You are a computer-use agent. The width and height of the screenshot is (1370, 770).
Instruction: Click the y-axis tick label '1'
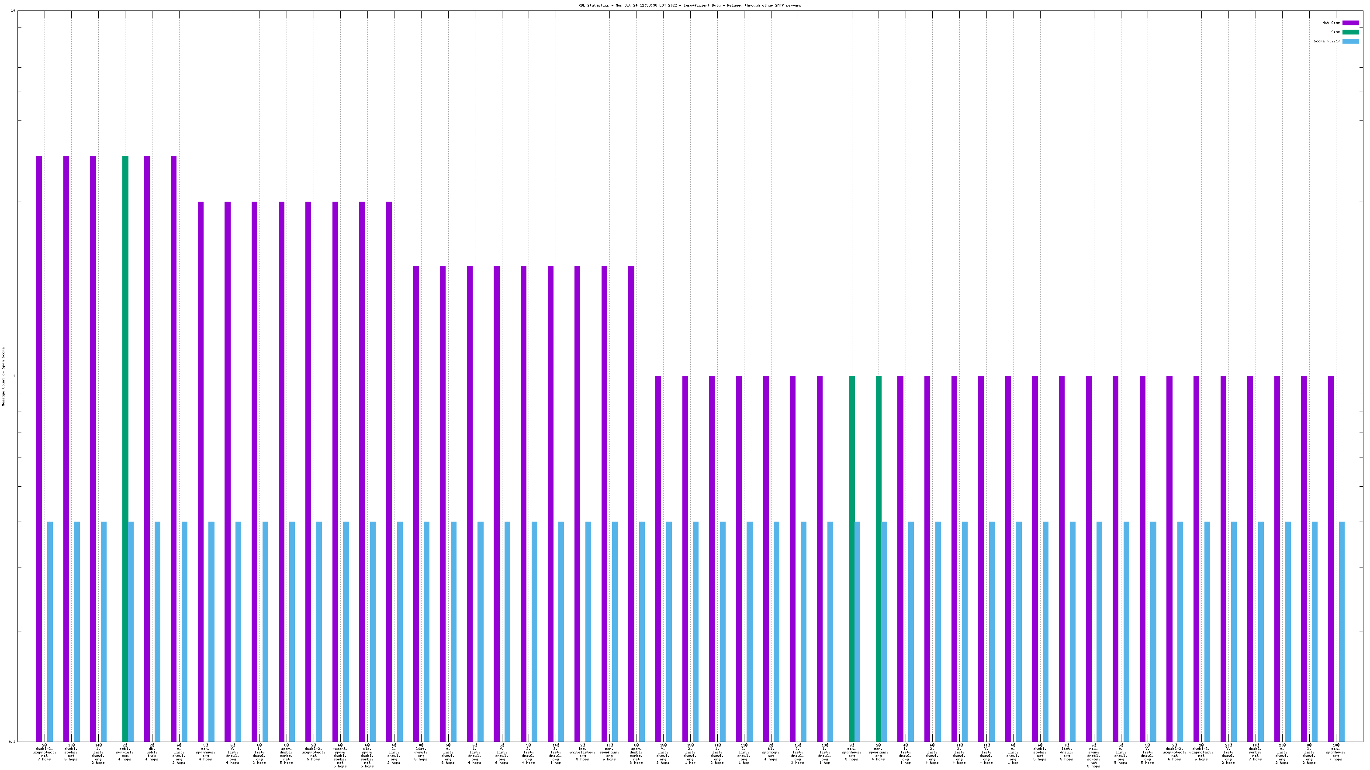(14, 376)
